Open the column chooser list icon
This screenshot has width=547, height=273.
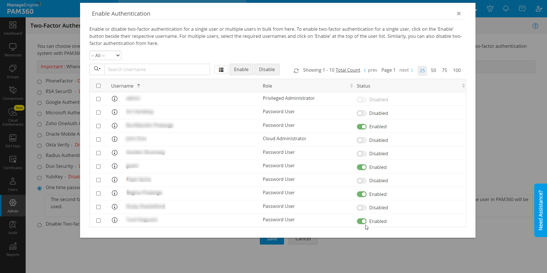(x=221, y=70)
